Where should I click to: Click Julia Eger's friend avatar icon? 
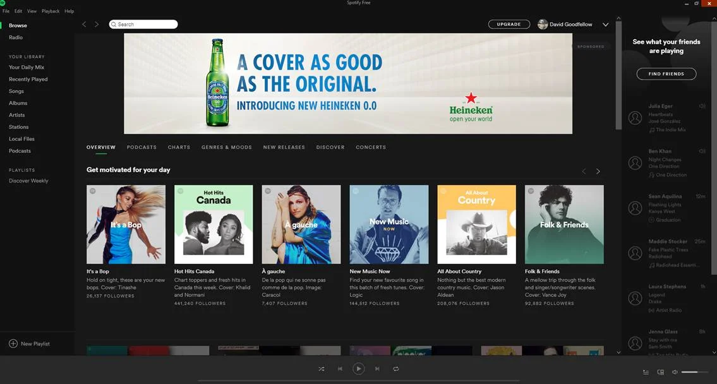pyautogui.click(x=635, y=118)
